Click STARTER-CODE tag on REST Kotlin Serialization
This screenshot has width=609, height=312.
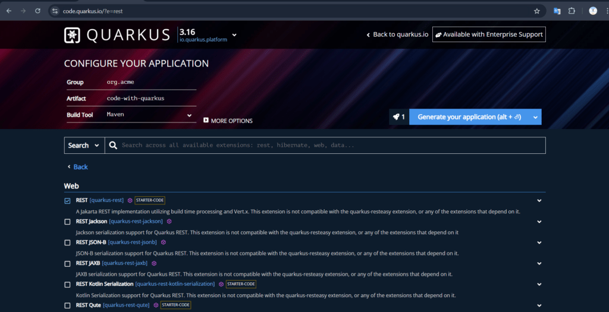pyautogui.click(x=241, y=284)
